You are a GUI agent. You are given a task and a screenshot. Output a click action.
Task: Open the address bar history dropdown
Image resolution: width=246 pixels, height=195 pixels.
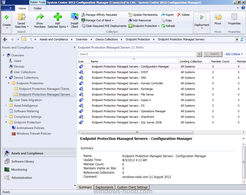[x=237, y=39]
